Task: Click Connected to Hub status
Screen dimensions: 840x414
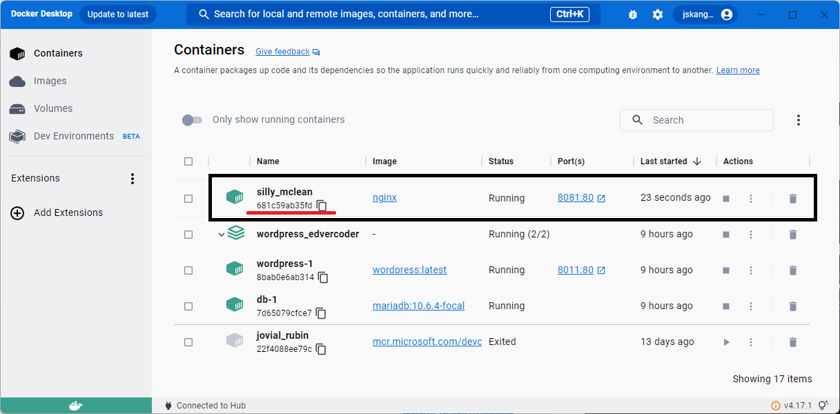Action: pyautogui.click(x=205, y=406)
